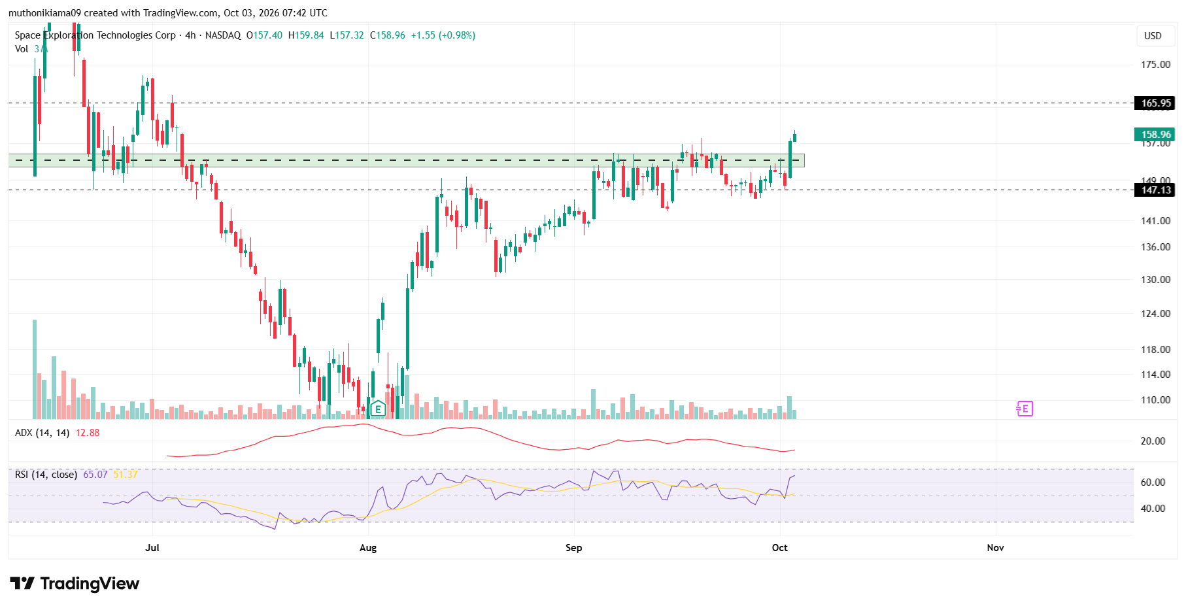
Task: Click the RSI value 65.07
Action: coord(95,474)
